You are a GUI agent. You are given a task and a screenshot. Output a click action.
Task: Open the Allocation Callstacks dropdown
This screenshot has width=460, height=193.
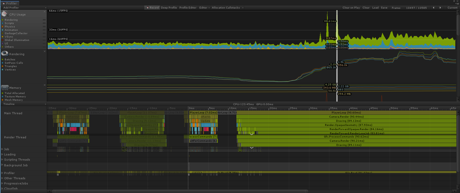[228, 8]
